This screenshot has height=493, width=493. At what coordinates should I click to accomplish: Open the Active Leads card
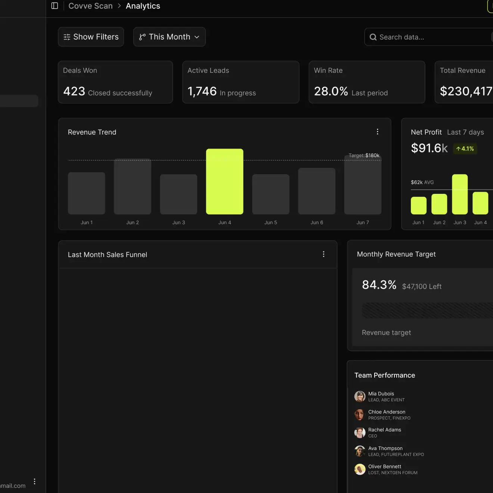point(241,82)
